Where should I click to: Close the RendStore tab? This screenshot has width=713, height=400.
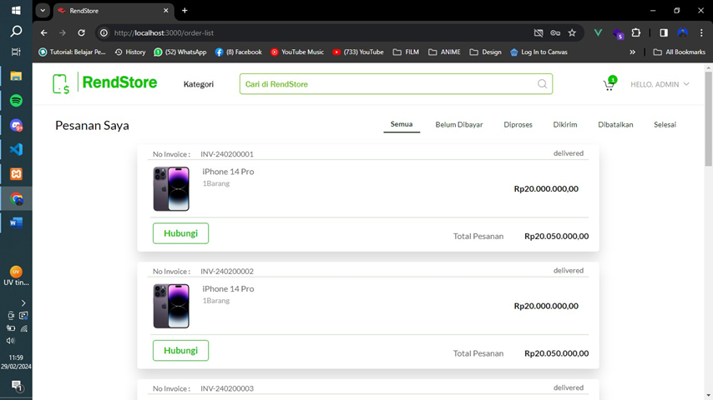click(x=166, y=11)
